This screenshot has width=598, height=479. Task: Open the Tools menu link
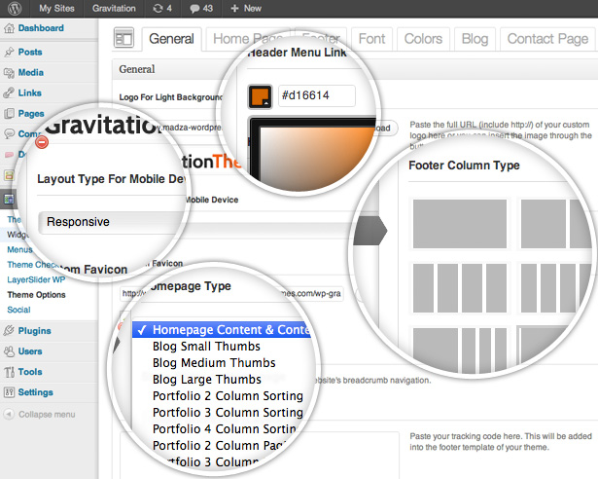30,372
